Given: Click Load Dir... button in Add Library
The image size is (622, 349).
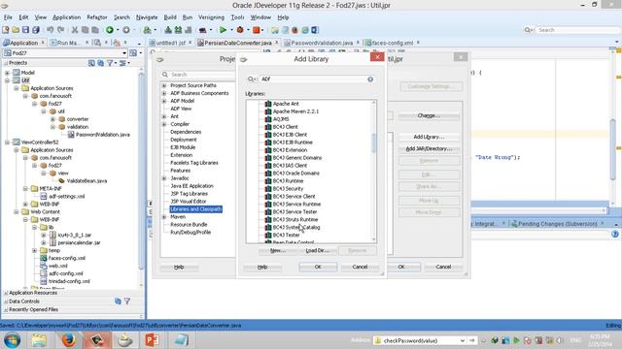Looking at the screenshot, I should (318, 251).
